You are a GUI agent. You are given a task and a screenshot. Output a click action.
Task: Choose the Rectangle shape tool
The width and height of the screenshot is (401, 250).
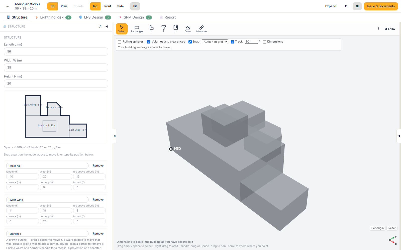137,29
